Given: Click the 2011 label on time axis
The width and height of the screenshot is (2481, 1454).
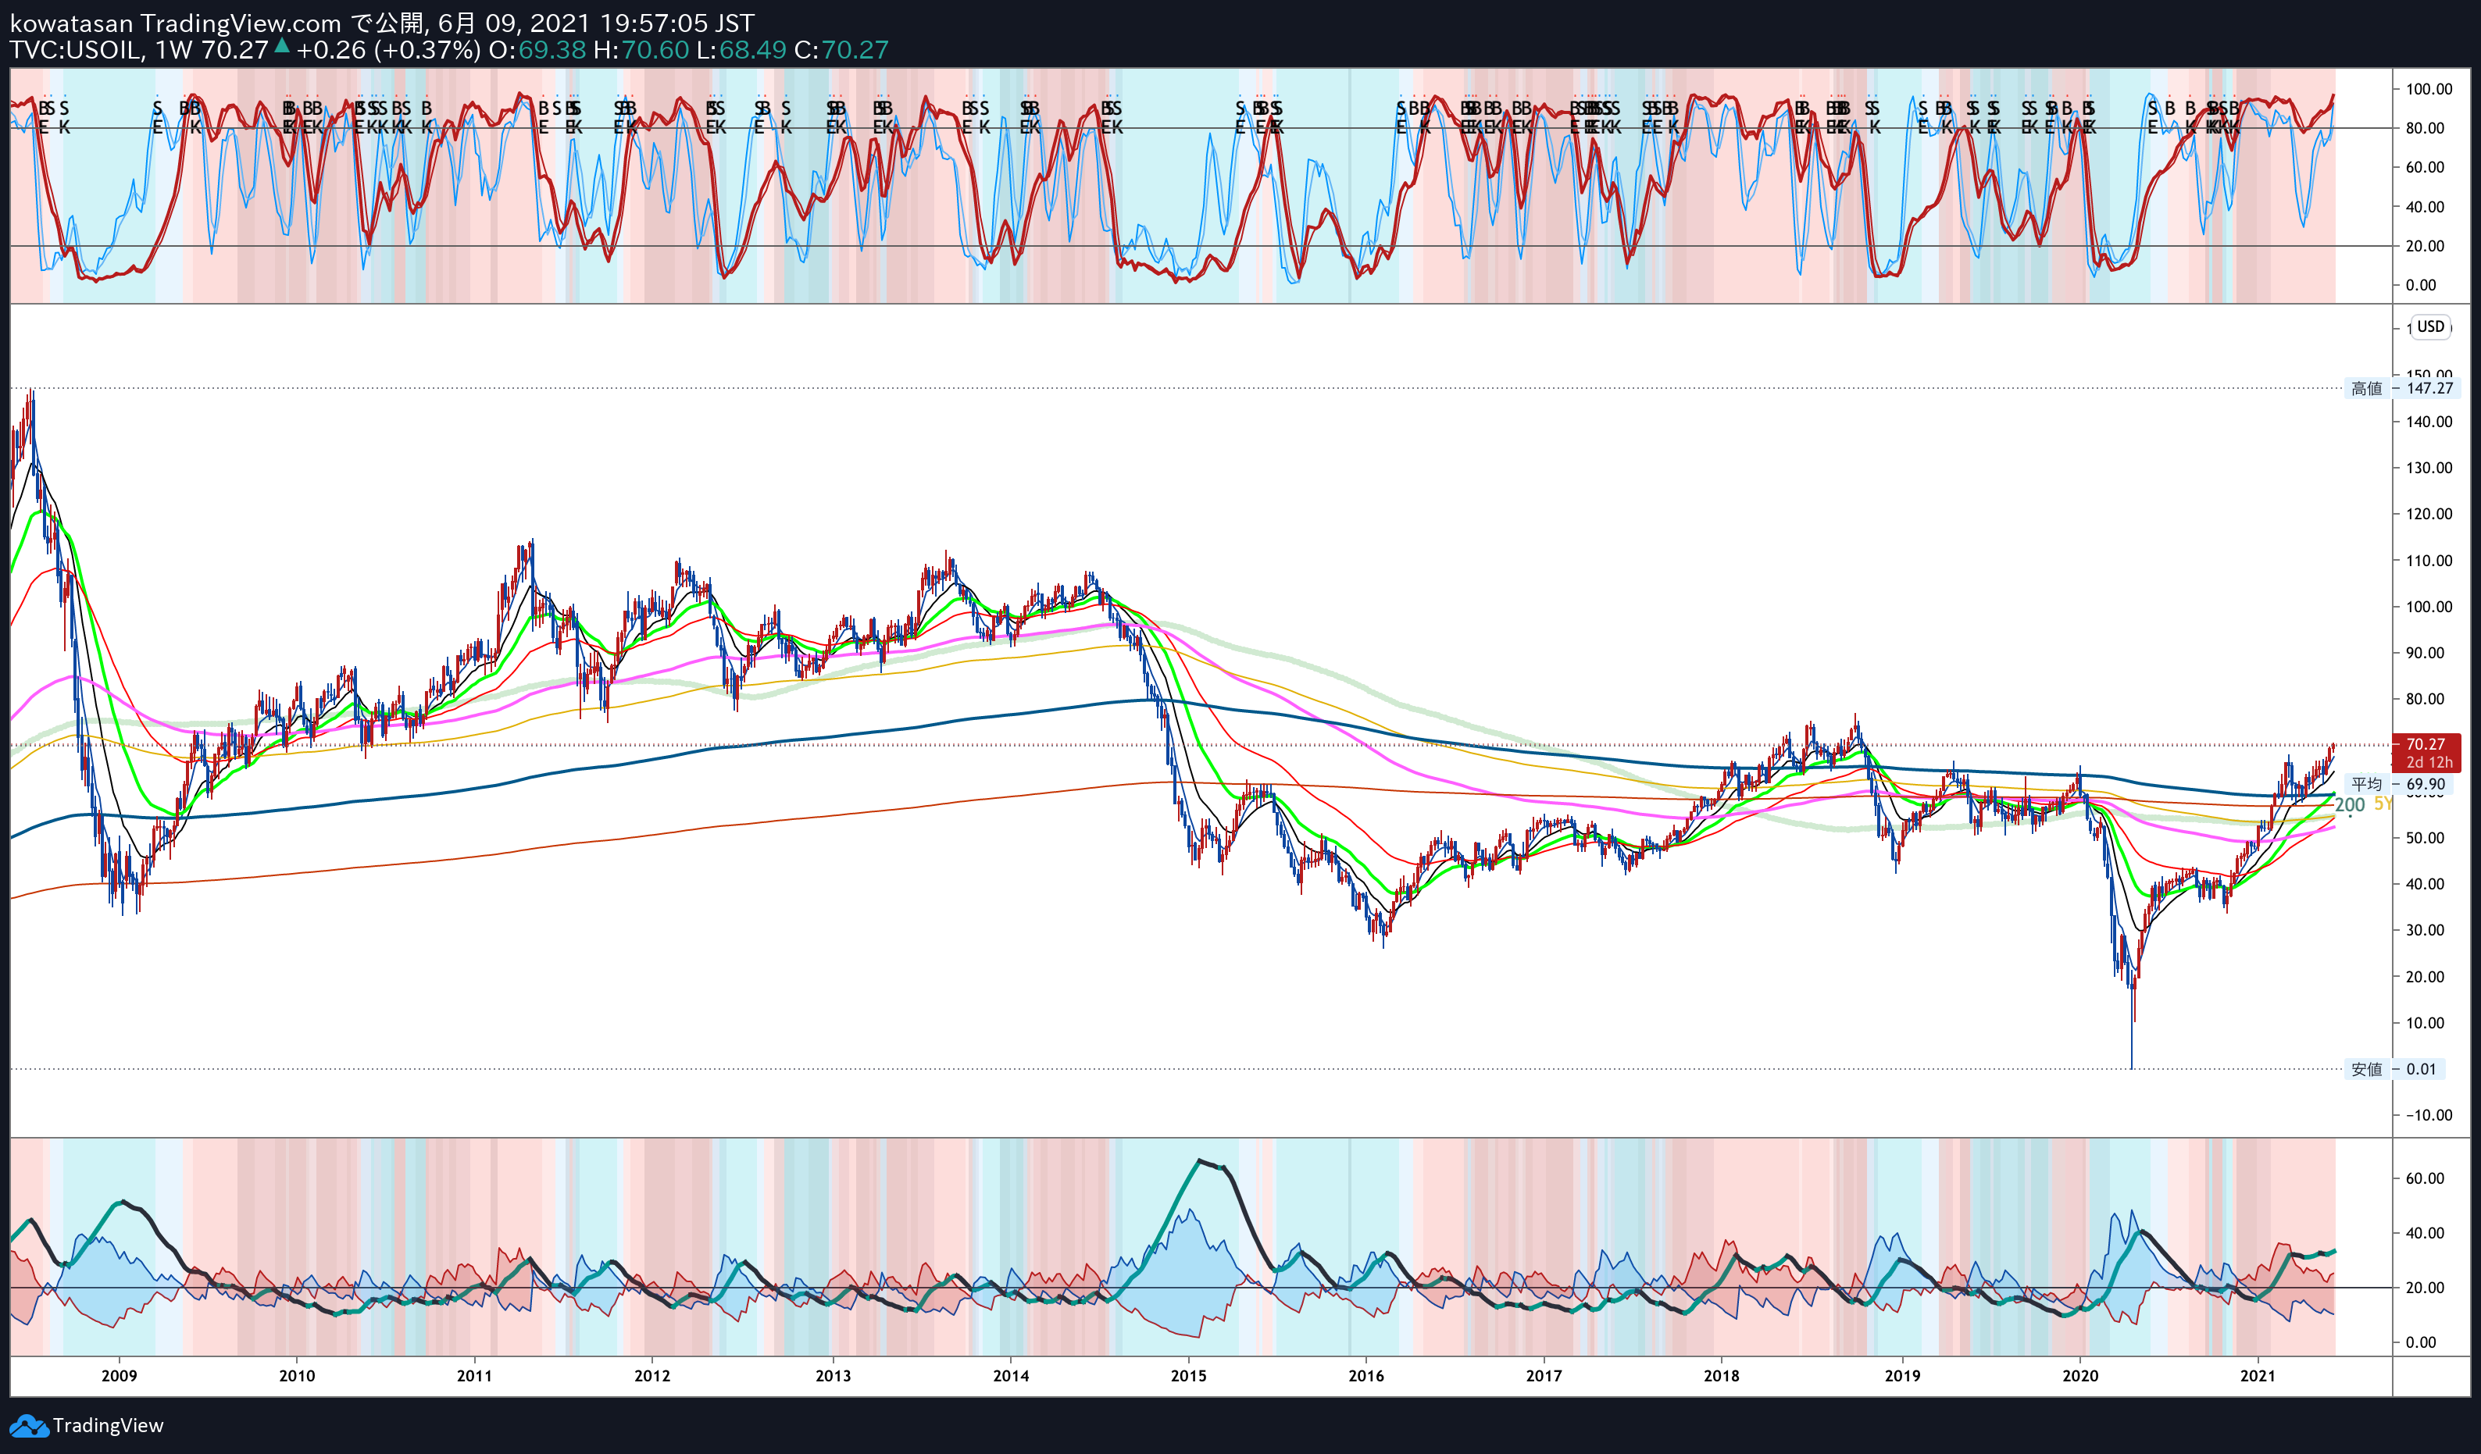Looking at the screenshot, I should point(474,1376).
